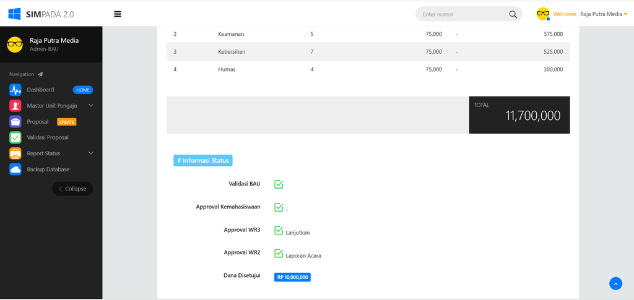Click the top-right user avatar icon
The image size is (634, 300).
pyautogui.click(x=543, y=14)
